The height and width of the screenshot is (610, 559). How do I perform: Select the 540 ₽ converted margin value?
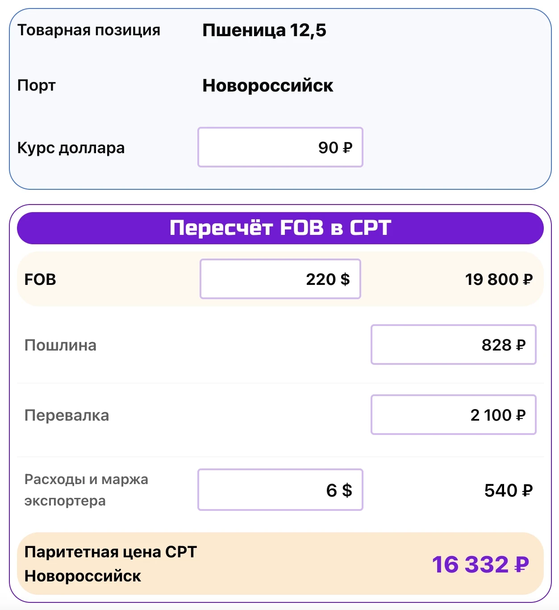tap(508, 490)
